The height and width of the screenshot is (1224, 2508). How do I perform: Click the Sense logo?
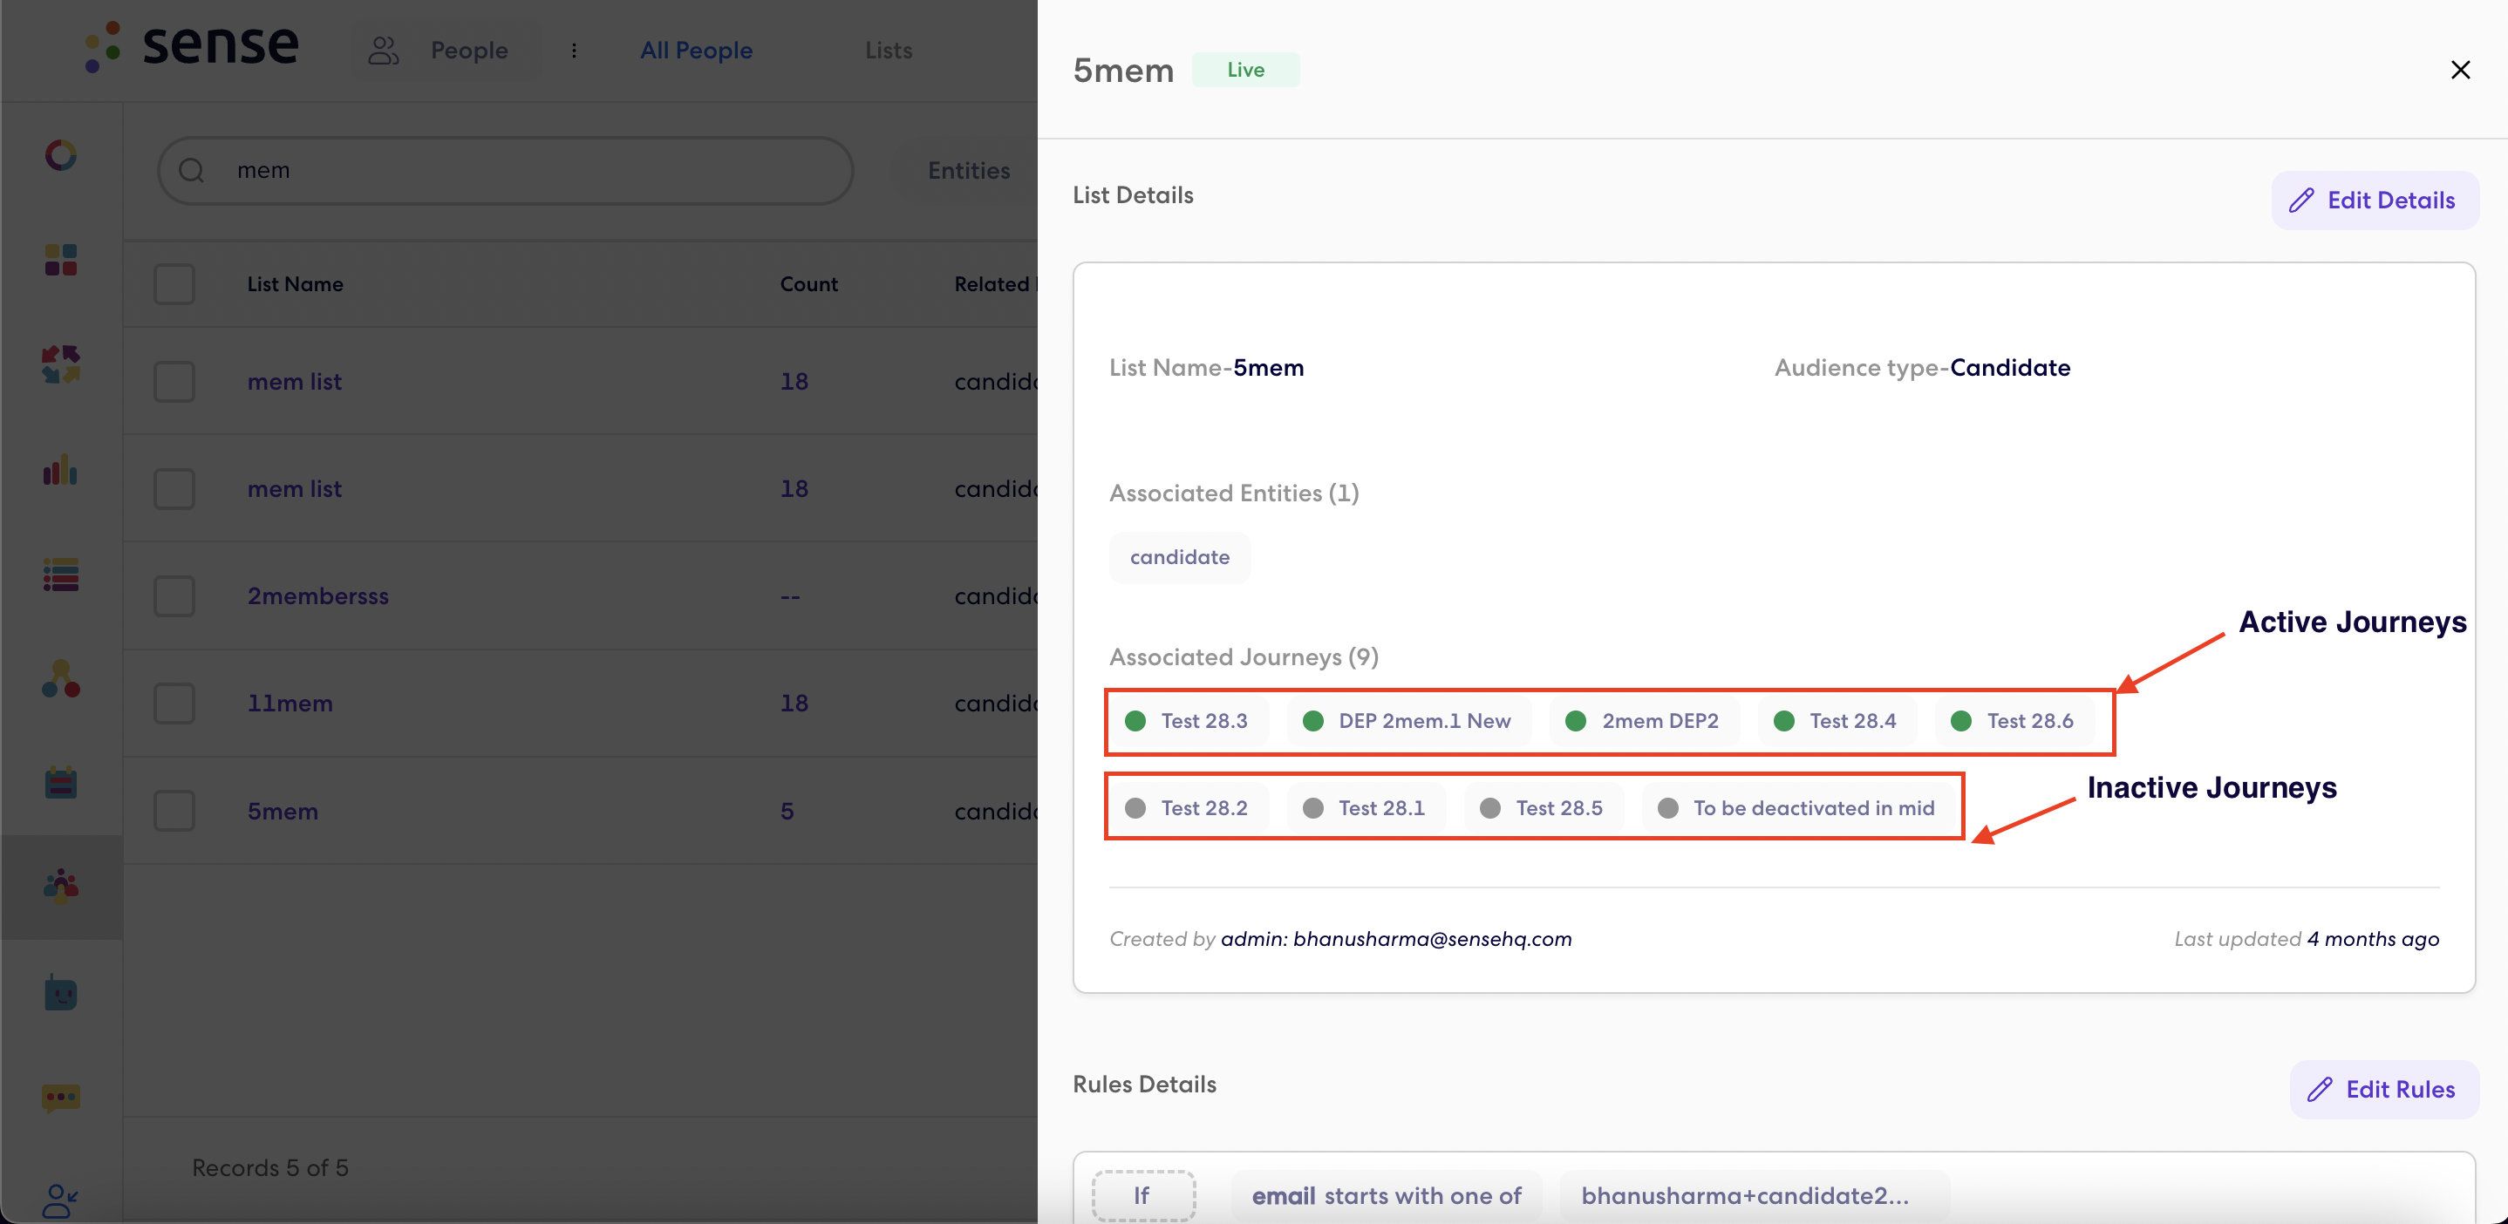click(192, 45)
